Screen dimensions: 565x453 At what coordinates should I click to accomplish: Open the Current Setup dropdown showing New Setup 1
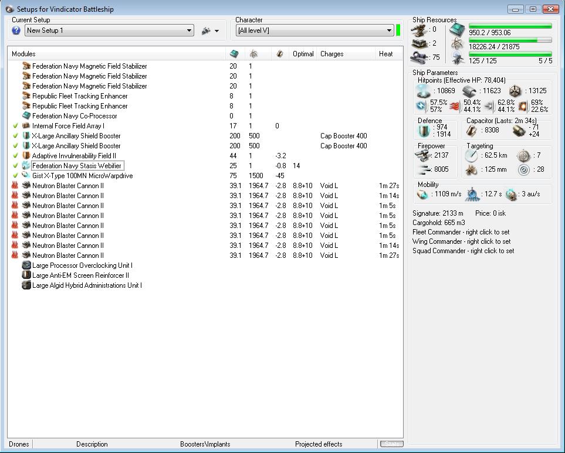point(109,30)
